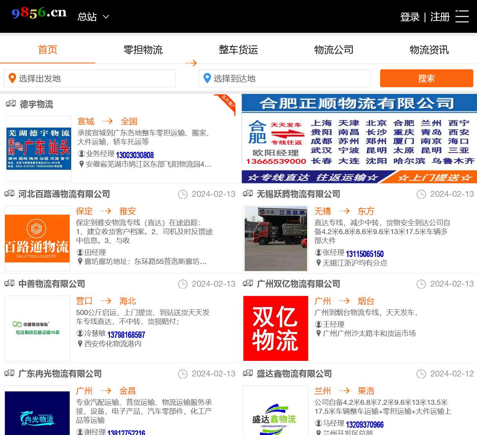This screenshot has height=435, width=477.
Task: Click the 宣城 departure city link
Action: (x=85, y=121)
